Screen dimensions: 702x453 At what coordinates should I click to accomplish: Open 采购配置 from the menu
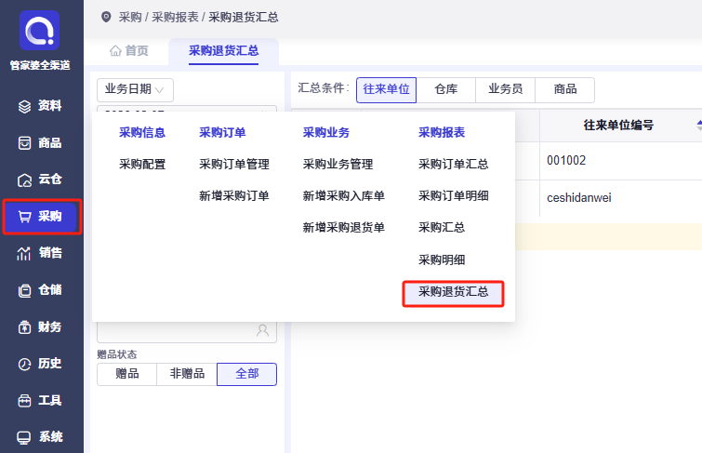click(142, 164)
